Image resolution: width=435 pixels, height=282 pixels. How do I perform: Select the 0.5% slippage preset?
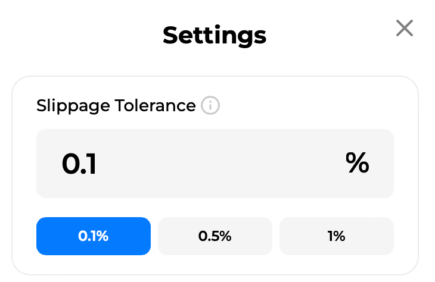coord(215,236)
